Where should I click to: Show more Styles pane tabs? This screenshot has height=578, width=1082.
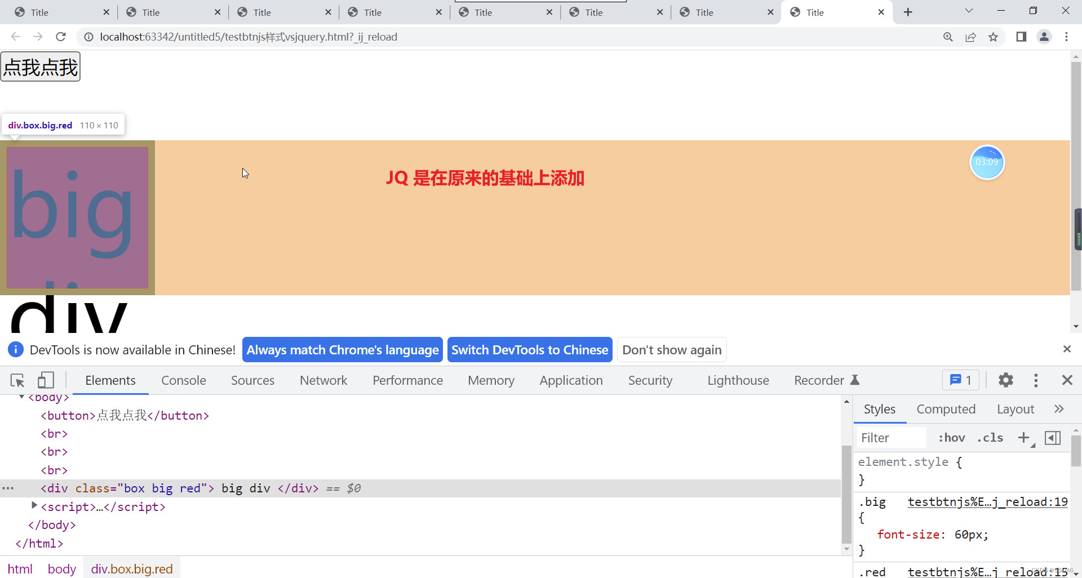coord(1059,409)
